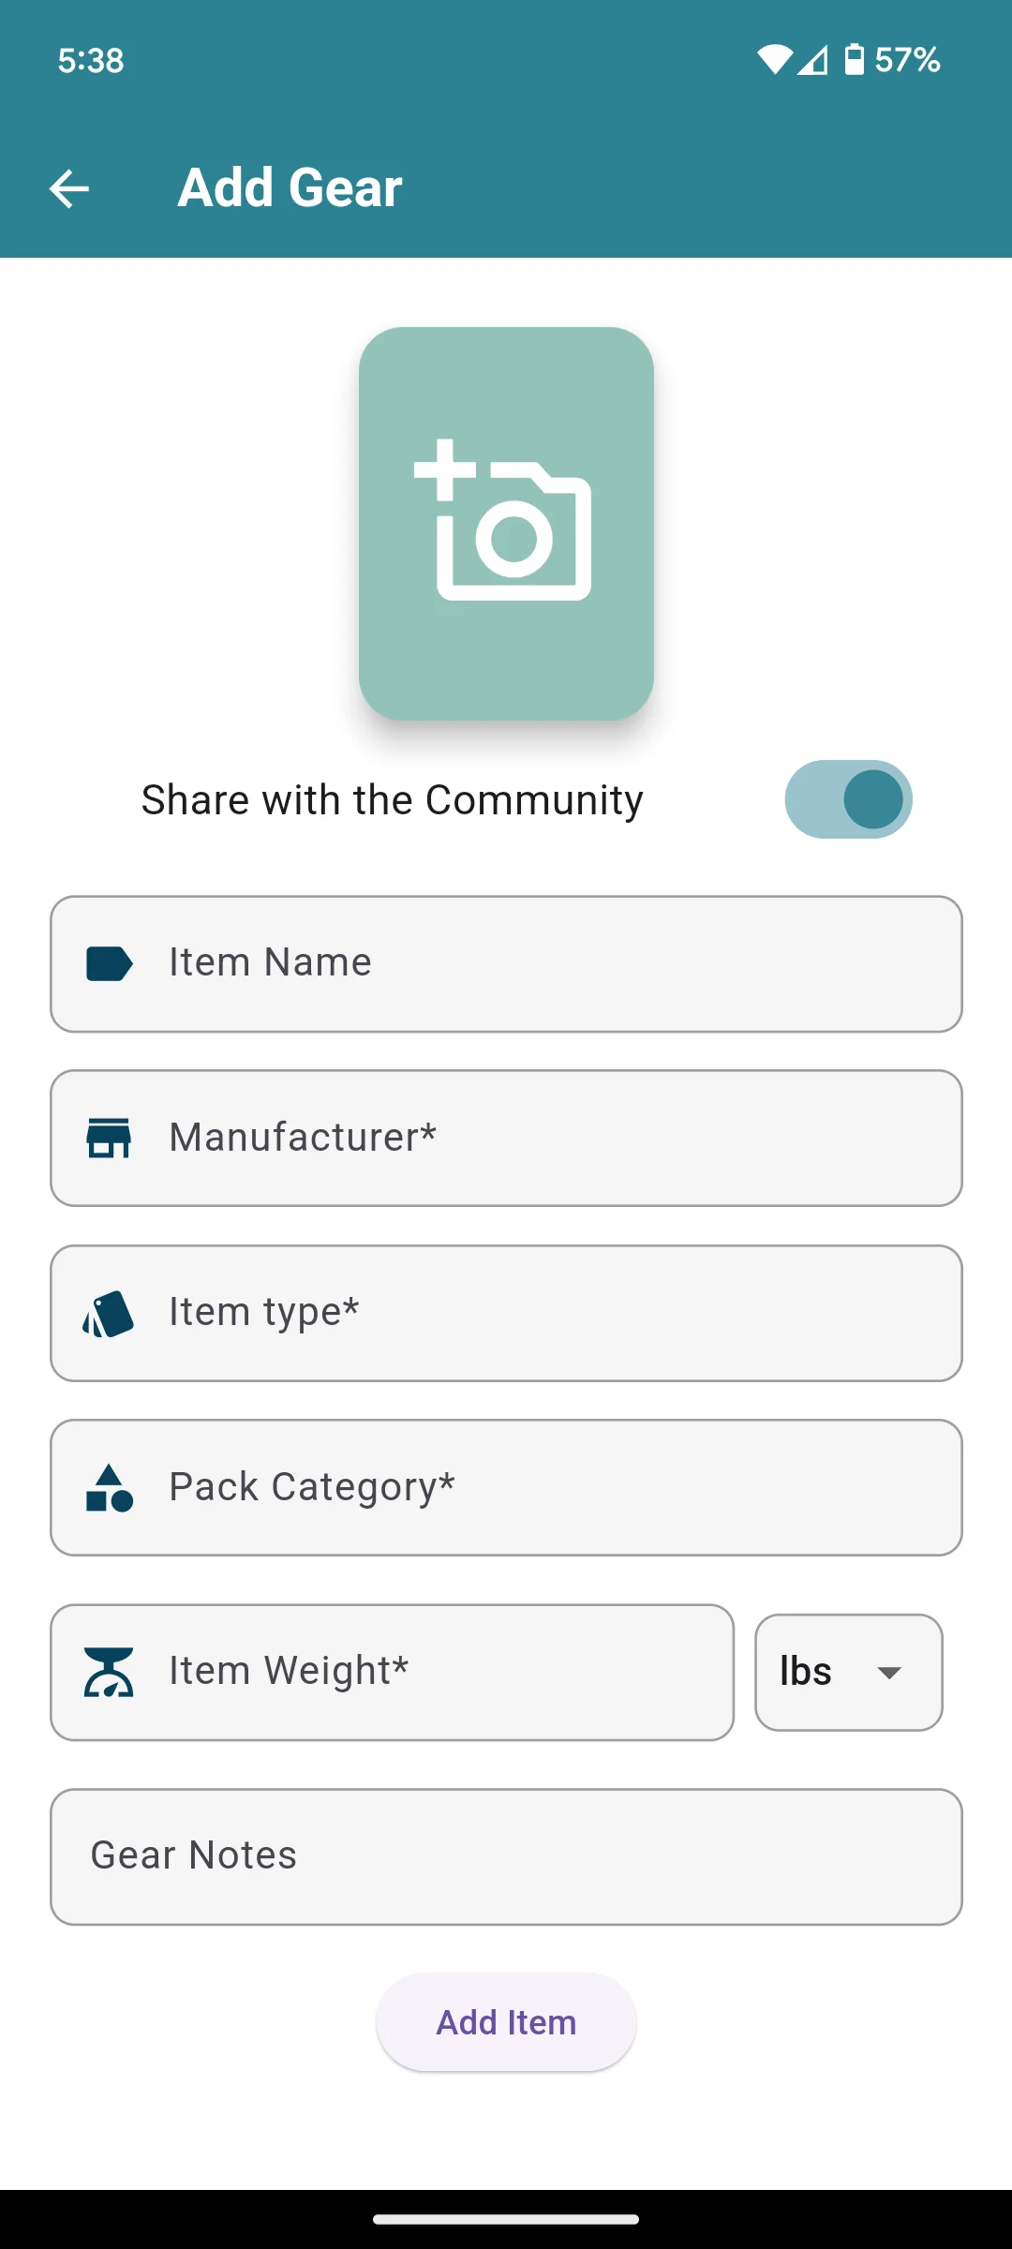
Task: Click the dropdown arrow next to lbs
Action: tap(889, 1673)
